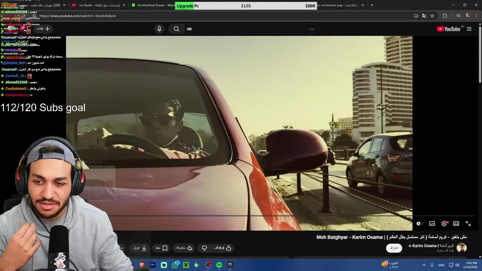Change the ENG input language
The width and height of the screenshot is (482, 271).
click(x=441, y=265)
